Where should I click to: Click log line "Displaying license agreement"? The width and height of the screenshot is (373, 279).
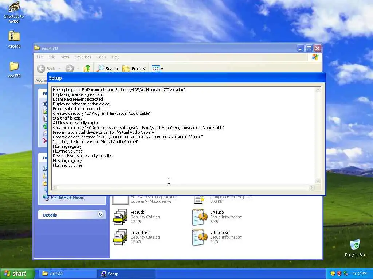pyautogui.click(x=78, y=94)
